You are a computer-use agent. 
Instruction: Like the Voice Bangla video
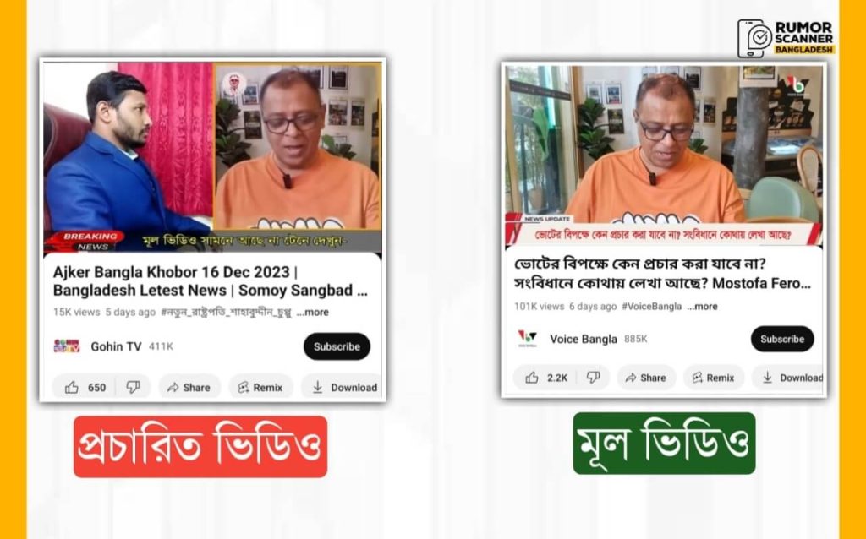(x=545, y=378)
